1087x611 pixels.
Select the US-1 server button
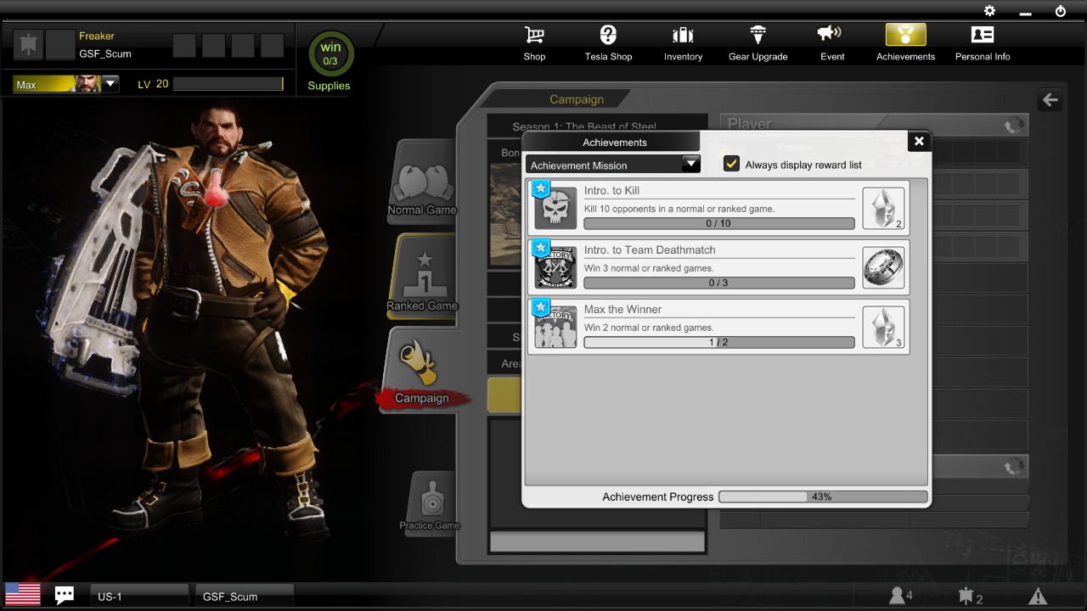coord(139,596)
